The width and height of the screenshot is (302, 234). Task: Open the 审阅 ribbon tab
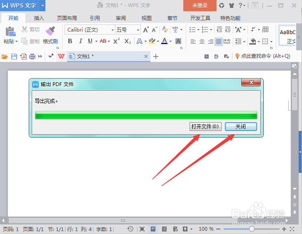click(121, 18)
